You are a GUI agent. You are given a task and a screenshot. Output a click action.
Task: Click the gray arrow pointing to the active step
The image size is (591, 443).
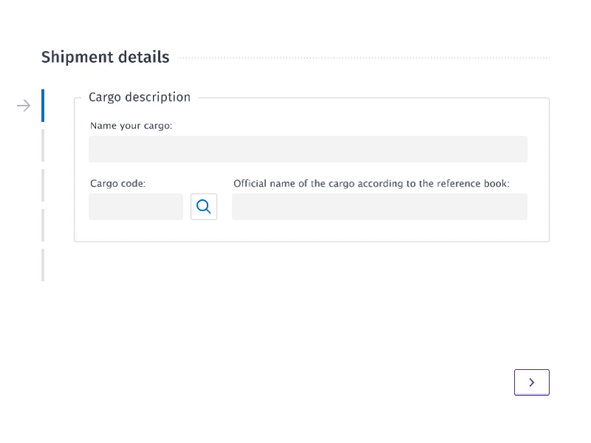coord(24,106)
